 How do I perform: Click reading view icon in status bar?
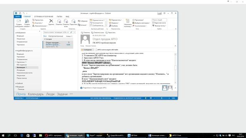click(x=151, y=98)
